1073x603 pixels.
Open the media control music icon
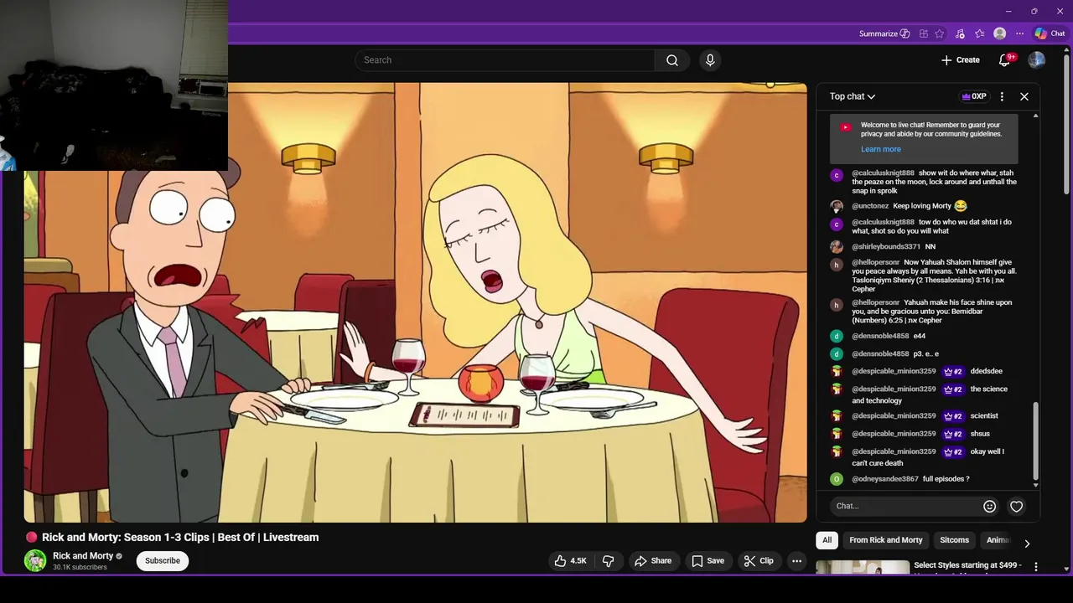960,33
